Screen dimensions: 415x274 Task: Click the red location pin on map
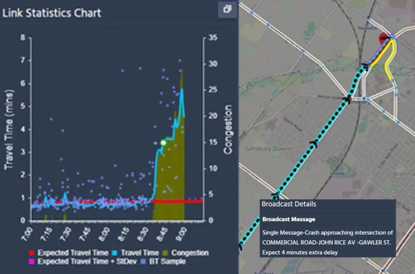(383, 39)
